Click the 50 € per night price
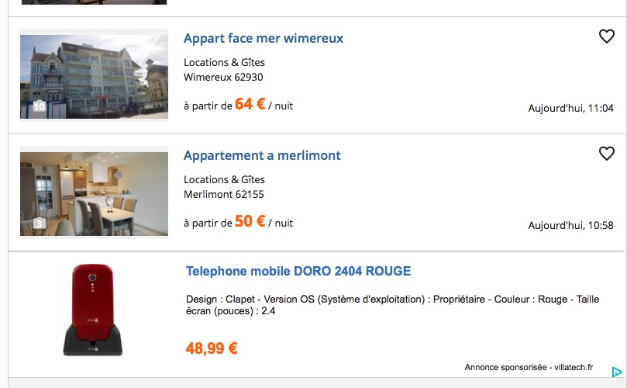 coord(250,221)
